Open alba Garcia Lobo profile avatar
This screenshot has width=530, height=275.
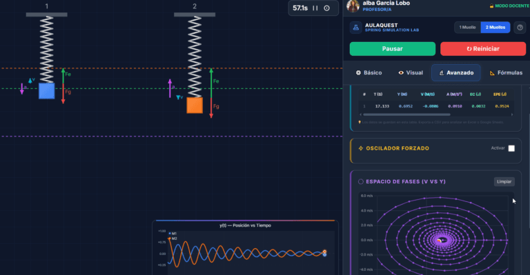(x=353, y=6)
